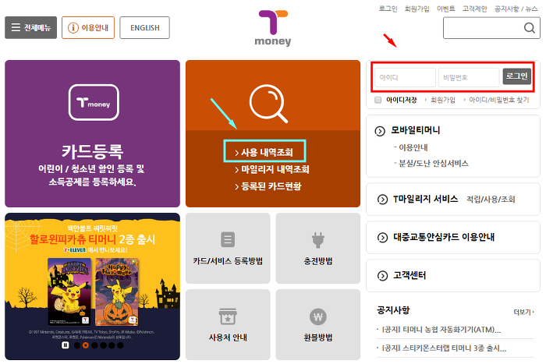The width and height of the screenshot is (546, 364).
Task: Open the 카드등록 heading
Action: tap(92, 151)
